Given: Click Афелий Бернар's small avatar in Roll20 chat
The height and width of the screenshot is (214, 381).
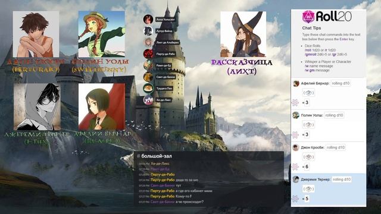Looking at the screenshot, I should tap(296, 83).
